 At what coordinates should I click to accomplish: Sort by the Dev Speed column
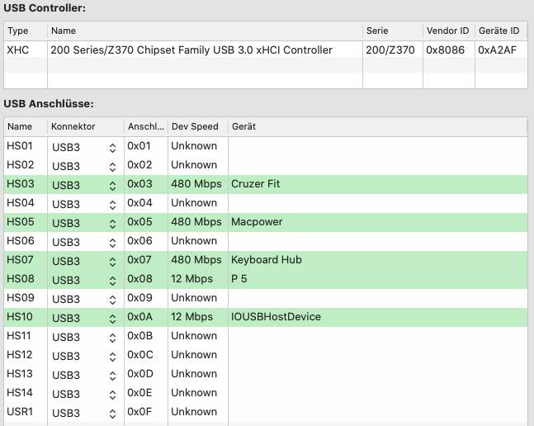tap(195, 126)
